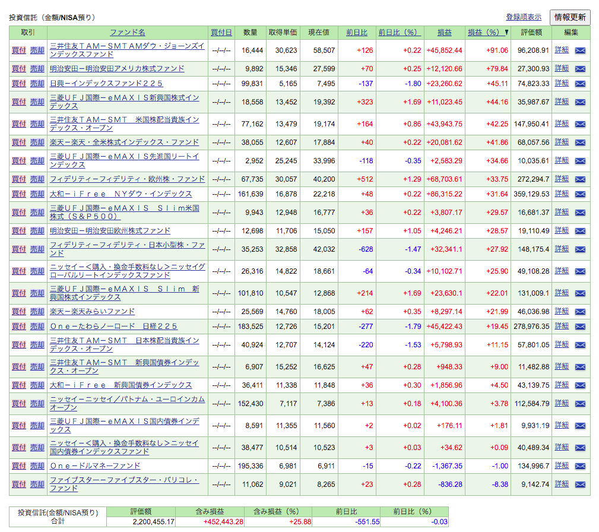The image size is (599, 532).
Task: Select total 評価額 value 2,200,455.17
Action: click(x=154, y=522)
